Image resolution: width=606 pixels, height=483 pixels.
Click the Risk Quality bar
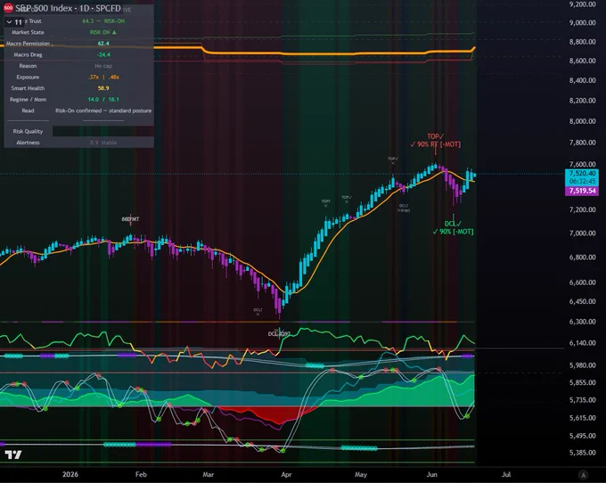pyautogui.click(x=102, y=131)
